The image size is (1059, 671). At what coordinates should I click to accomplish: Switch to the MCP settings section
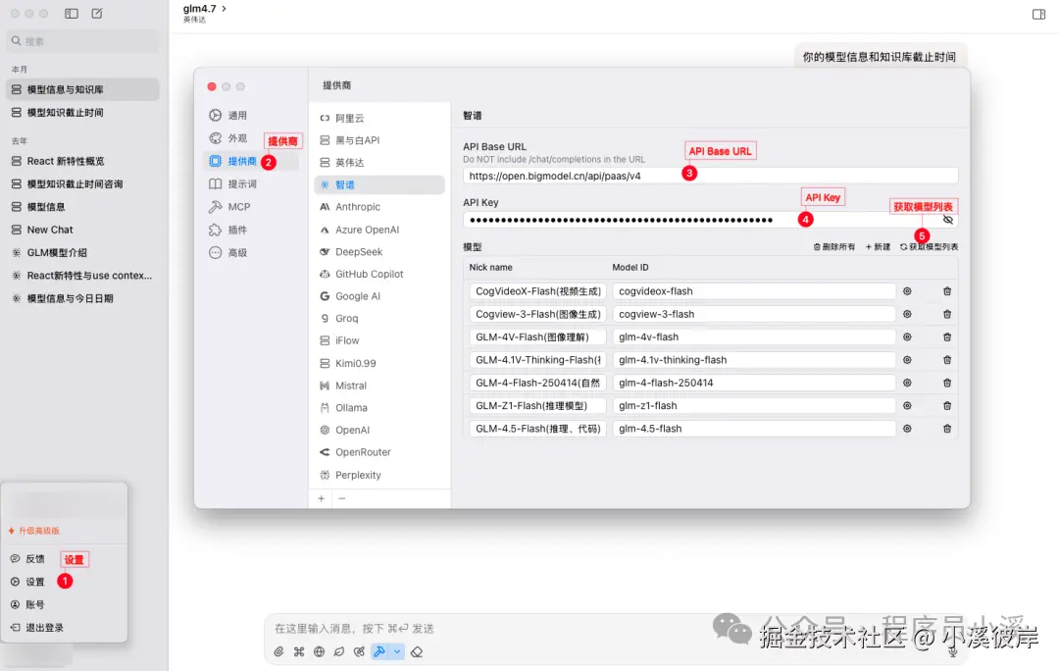click(238, 207)
